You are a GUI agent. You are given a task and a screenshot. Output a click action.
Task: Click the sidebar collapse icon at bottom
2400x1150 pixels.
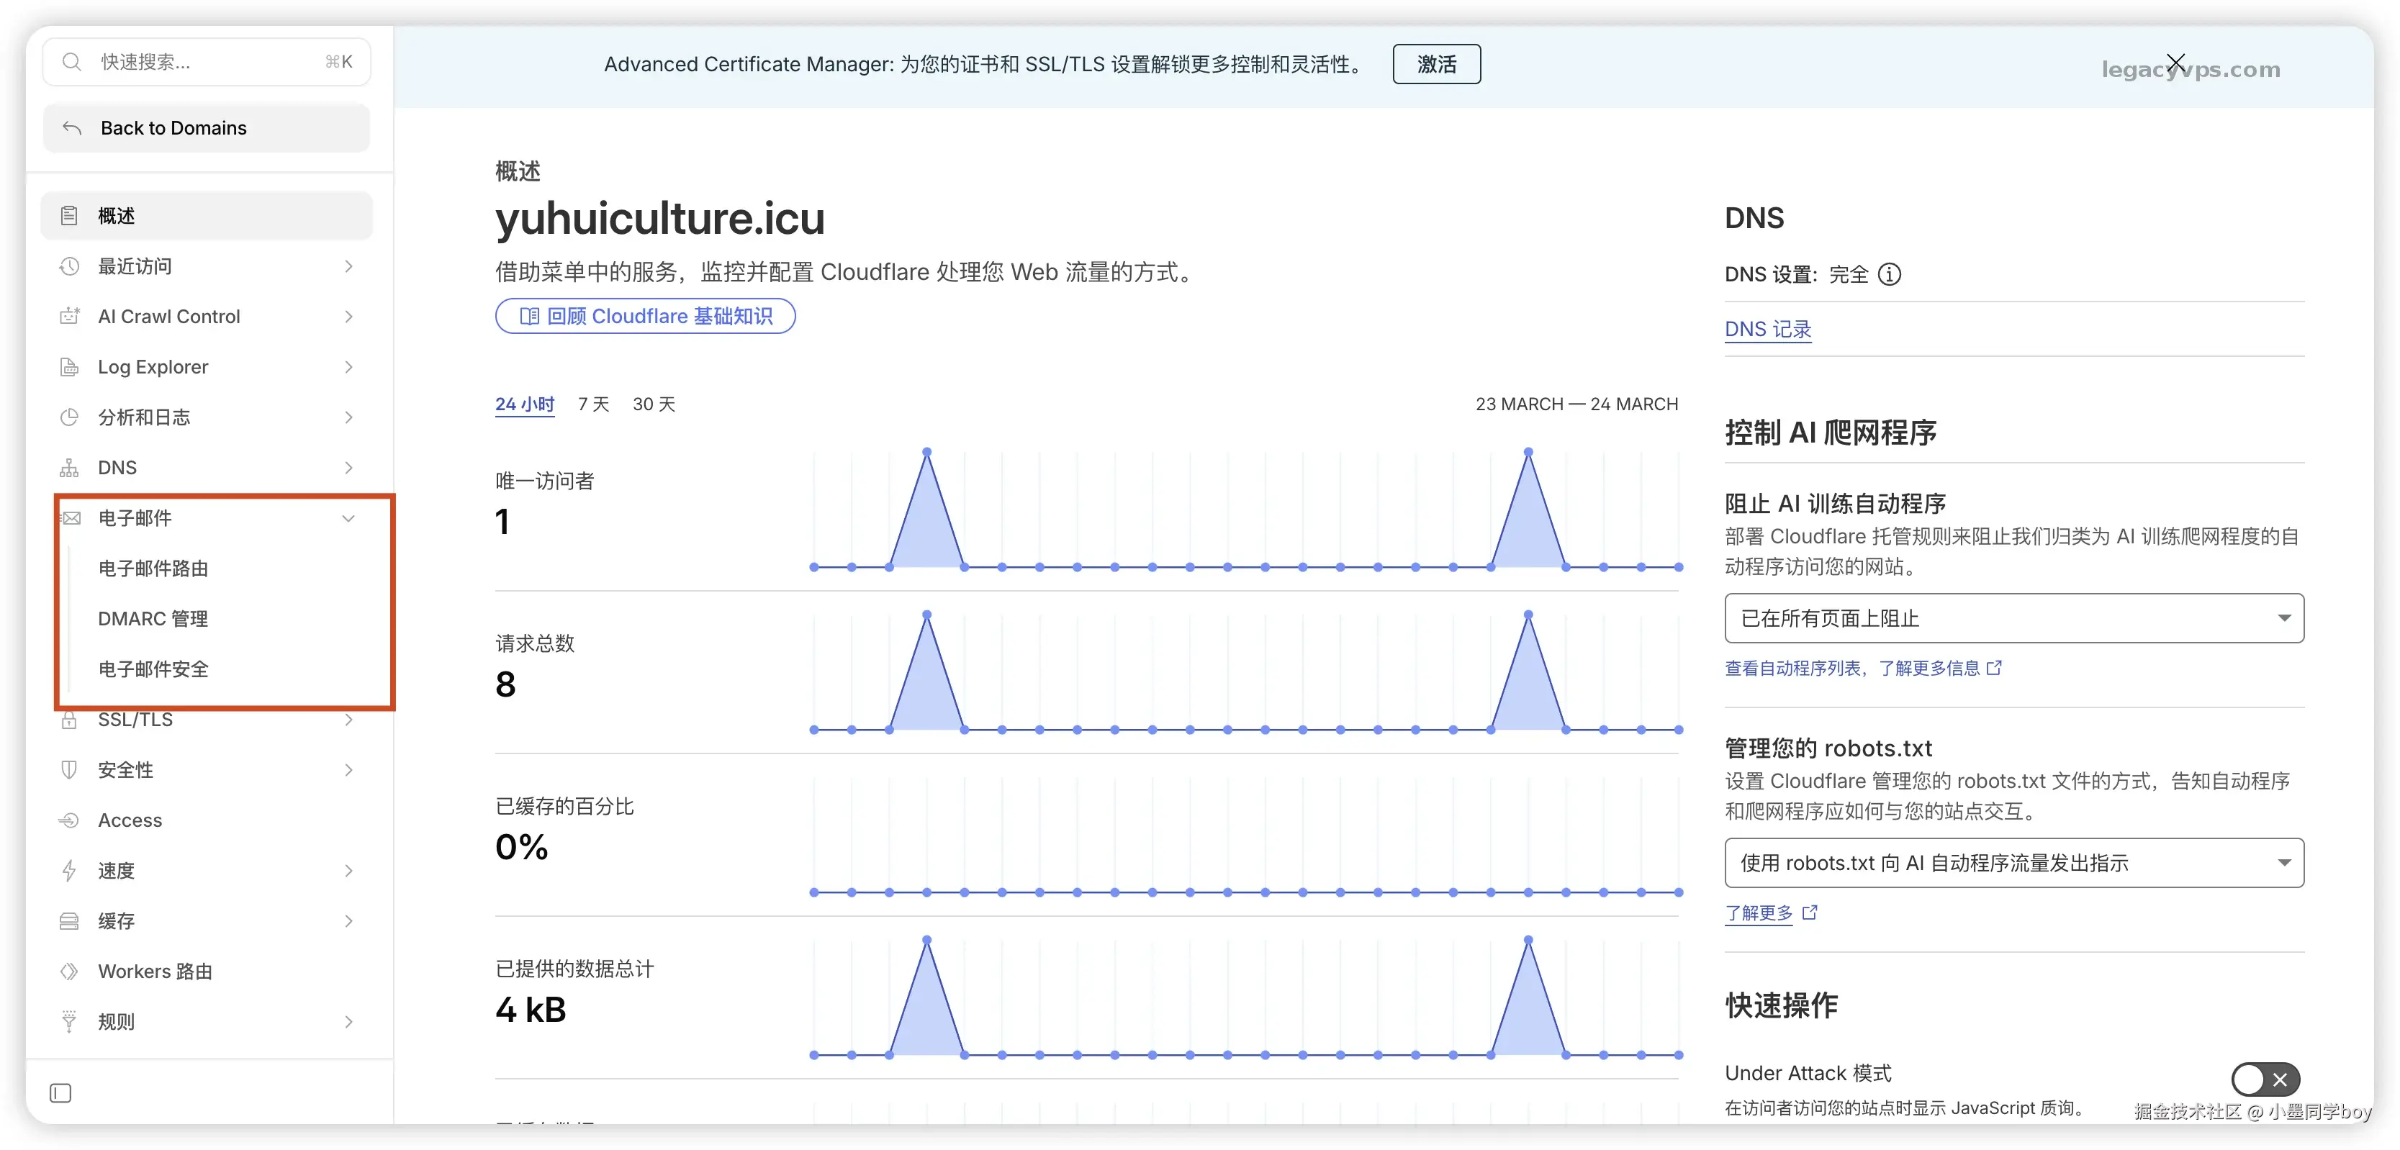pyautogui.click(x=60, y=1092)
